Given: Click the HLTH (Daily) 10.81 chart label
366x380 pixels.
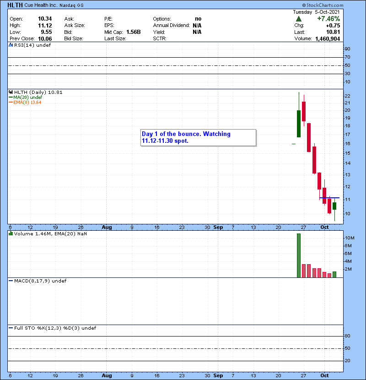Looking at the screenshot, I should coord(38,92).
